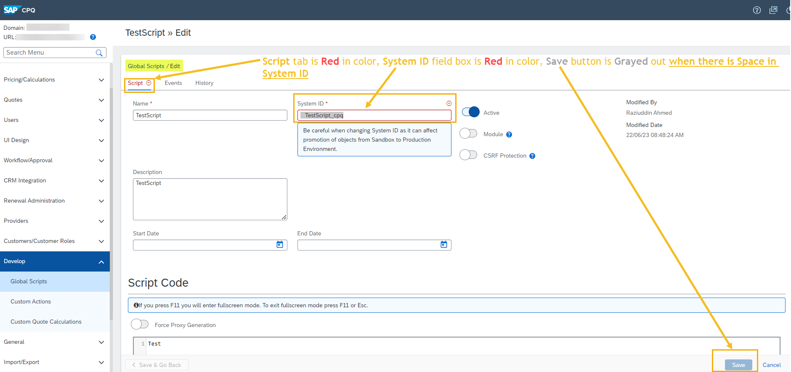The height and width of the screenshot is (372, 791).
Task: Open the Start Date calendar picker
Action: point(280,245)
